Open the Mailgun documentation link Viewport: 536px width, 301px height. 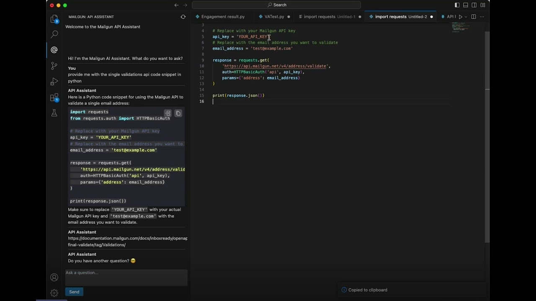coord(128,241)
